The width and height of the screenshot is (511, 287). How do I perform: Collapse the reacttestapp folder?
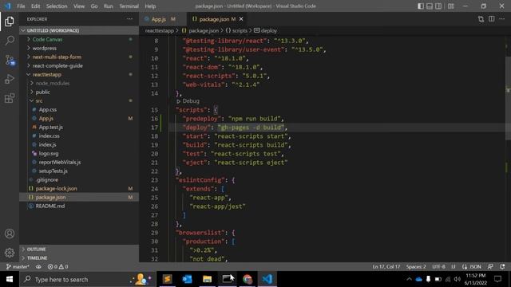46,74
